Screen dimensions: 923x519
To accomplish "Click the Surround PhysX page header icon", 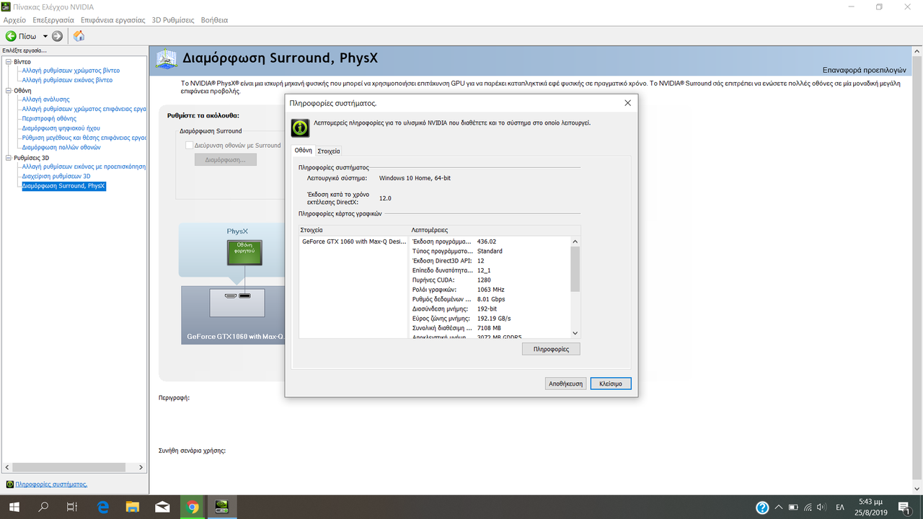I will coord(167,58).
